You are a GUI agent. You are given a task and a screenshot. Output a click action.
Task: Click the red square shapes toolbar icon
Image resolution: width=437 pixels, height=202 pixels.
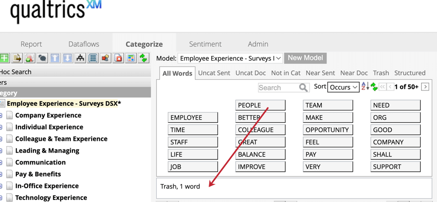(106, 58)
